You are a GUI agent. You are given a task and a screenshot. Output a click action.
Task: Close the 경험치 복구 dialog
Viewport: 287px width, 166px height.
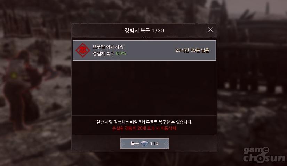coord(210,30)
